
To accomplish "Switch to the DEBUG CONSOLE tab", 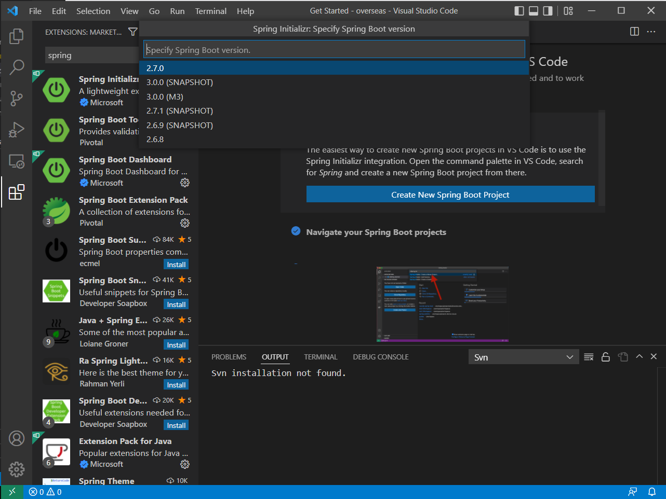I will click(380, 357).
